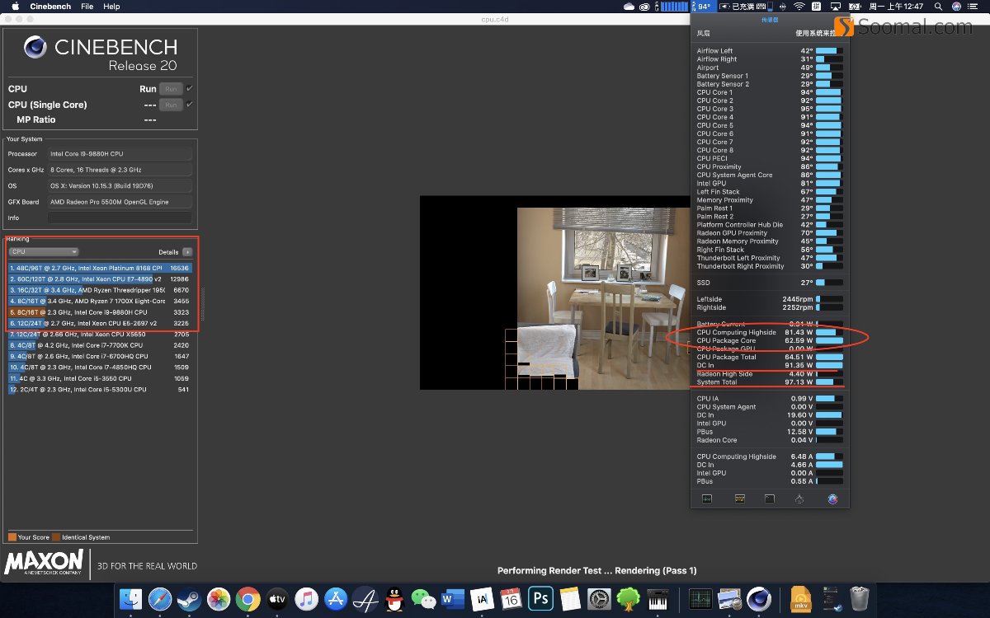990x618 pixels.
Task: Open the CPU ranking type dropdown
Action: tap(44, 252)
